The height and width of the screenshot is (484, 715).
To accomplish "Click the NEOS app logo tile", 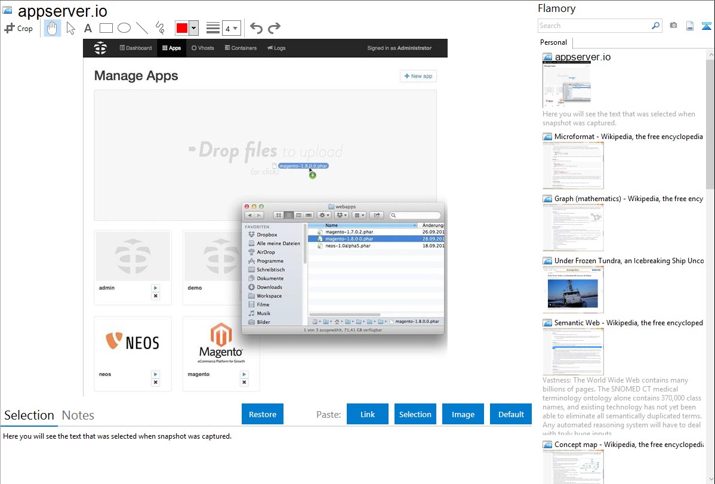I will click(x=132, y=342).
